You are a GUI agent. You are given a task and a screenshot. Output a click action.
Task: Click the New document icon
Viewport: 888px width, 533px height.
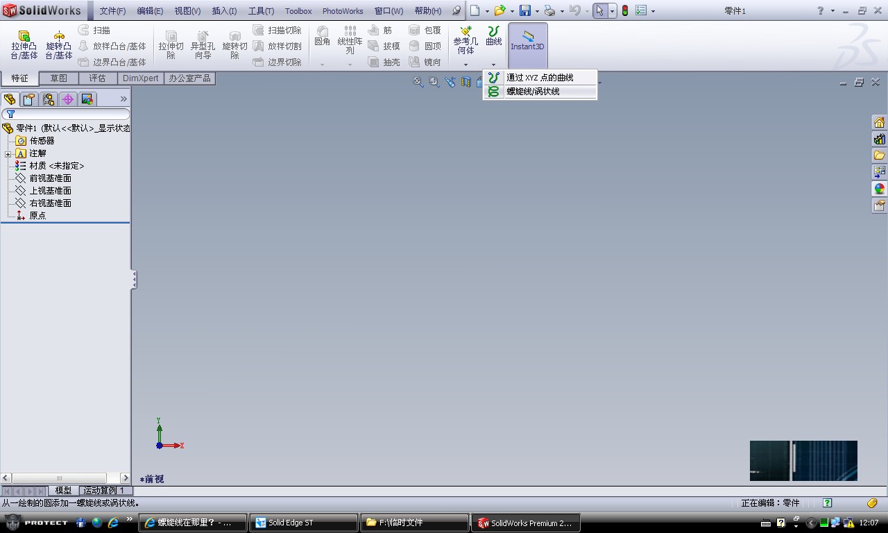pyautogui.click(x=475, y=10)
